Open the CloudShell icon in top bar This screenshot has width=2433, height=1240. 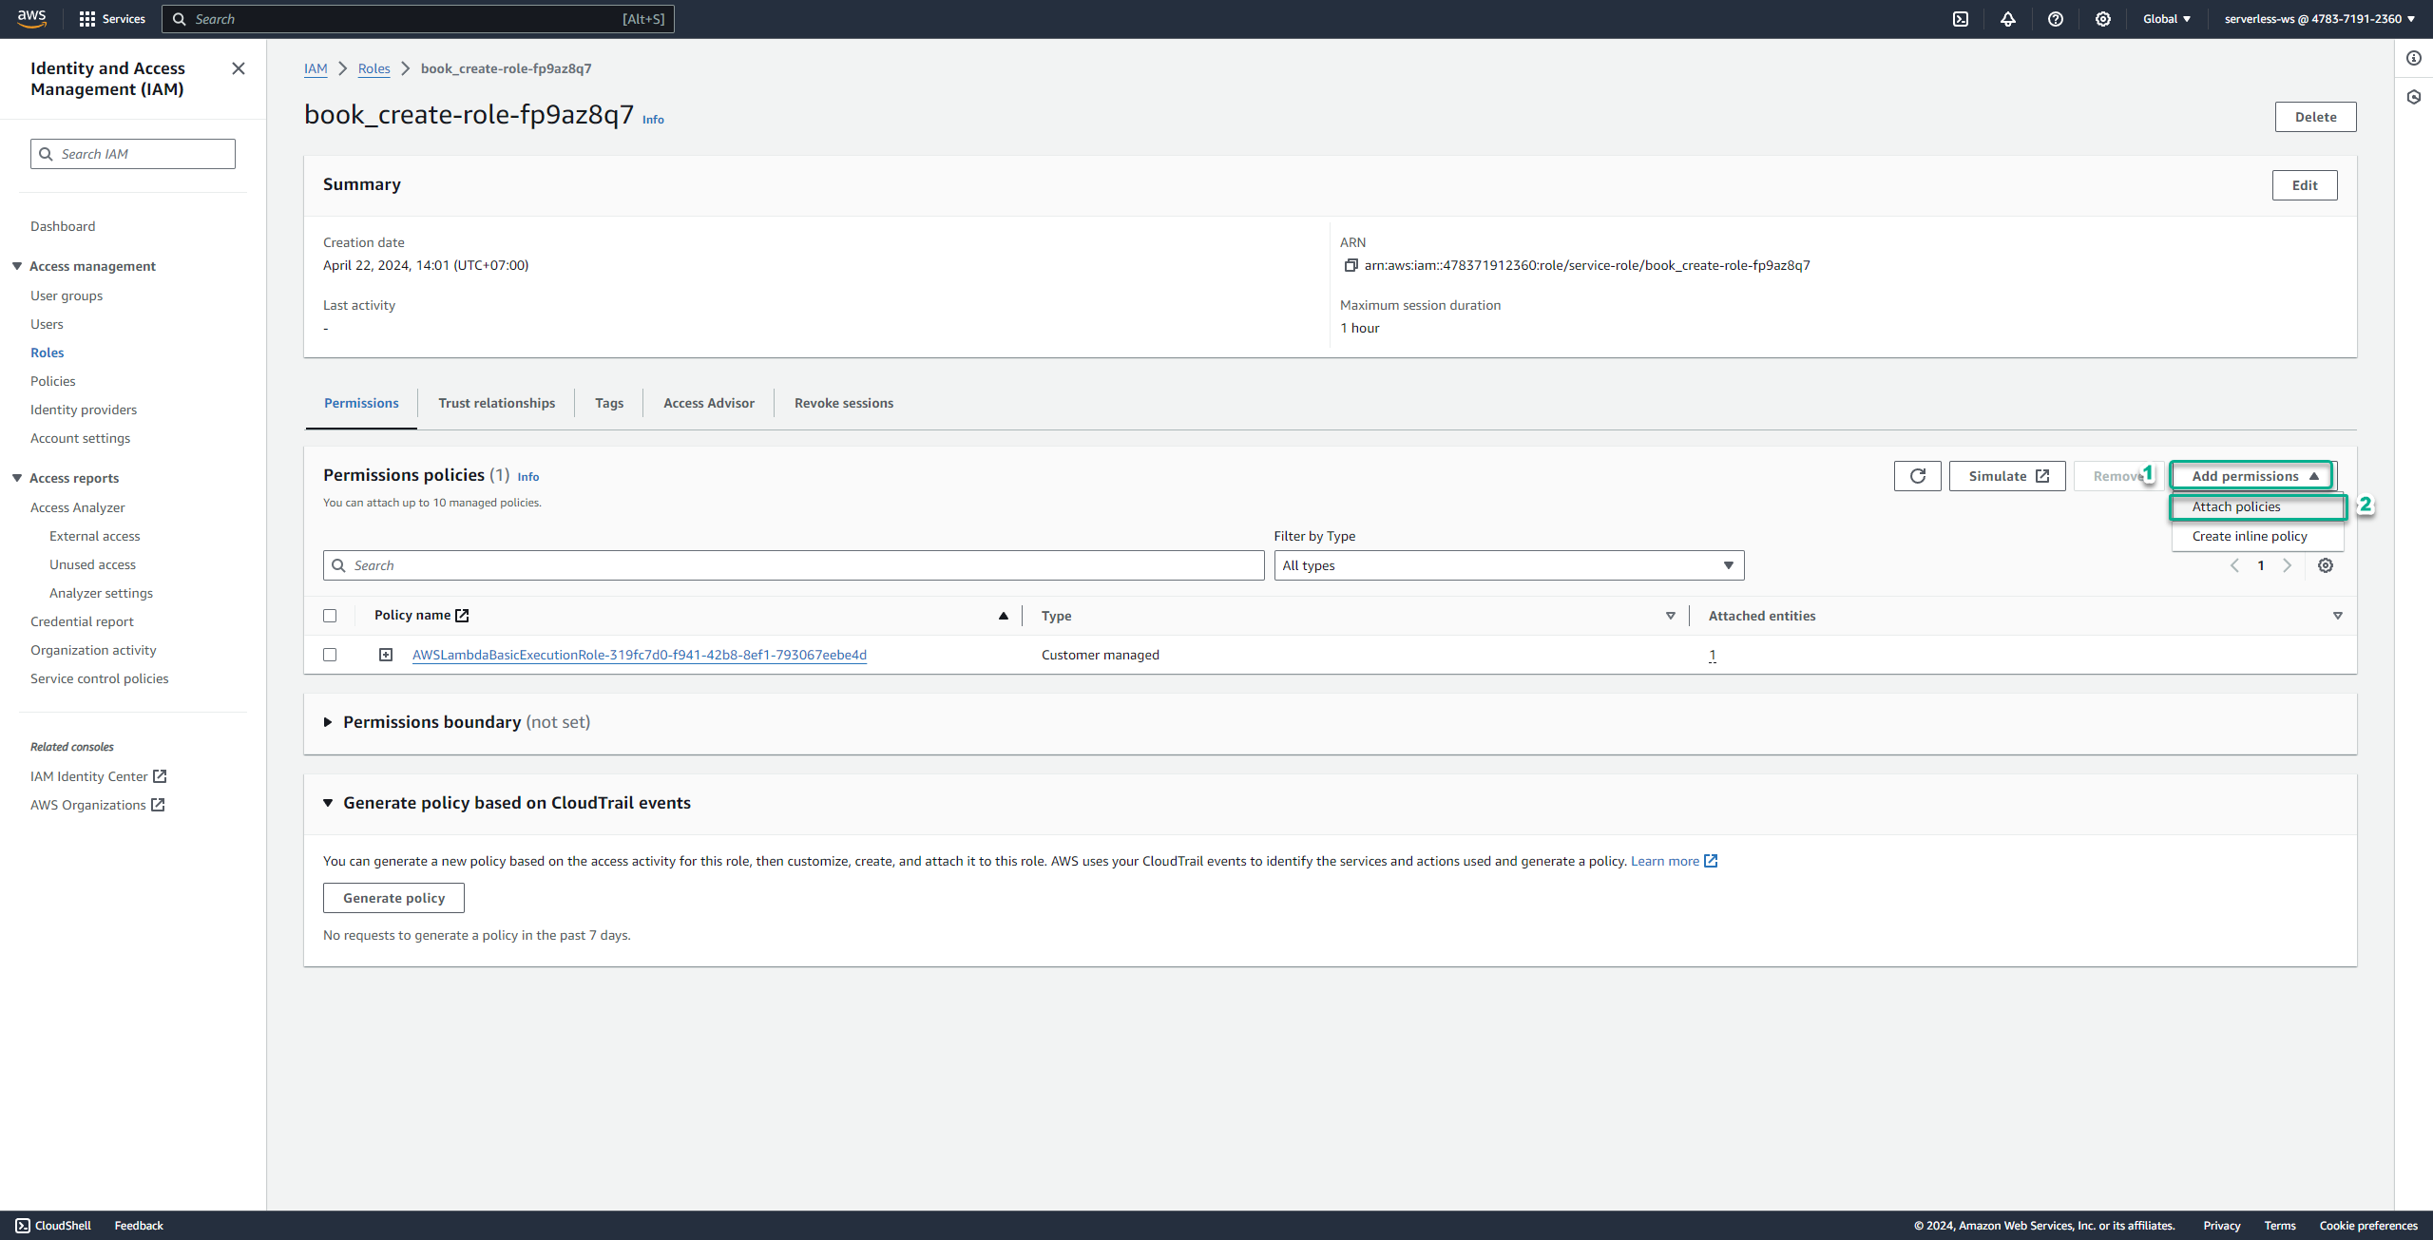pyautogui.click(x=1961, y=19)
